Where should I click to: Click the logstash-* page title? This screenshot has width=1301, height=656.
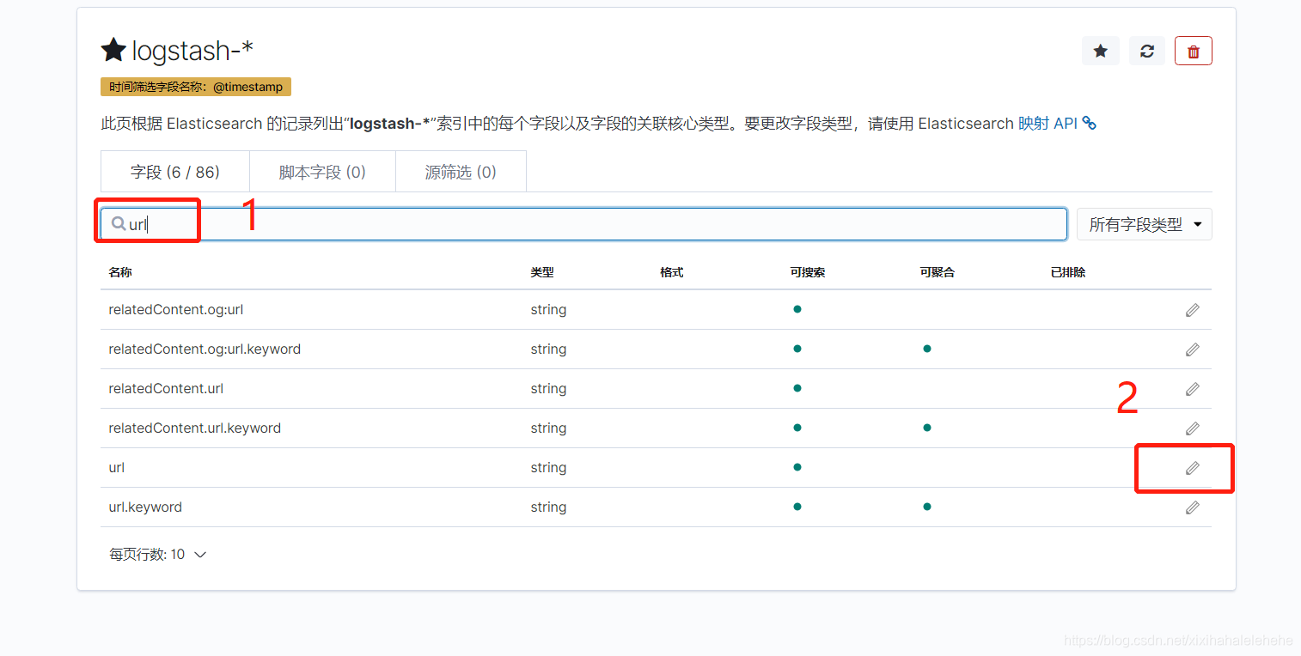point(192,51)
